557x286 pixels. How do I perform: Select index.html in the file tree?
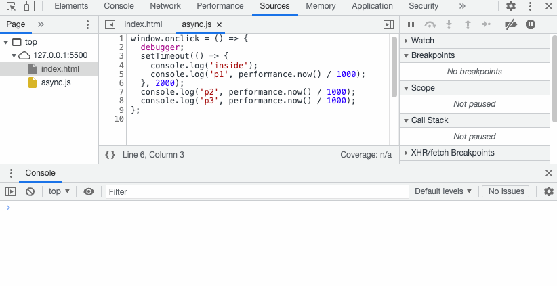pyautogui.click(x=60, y=69)
